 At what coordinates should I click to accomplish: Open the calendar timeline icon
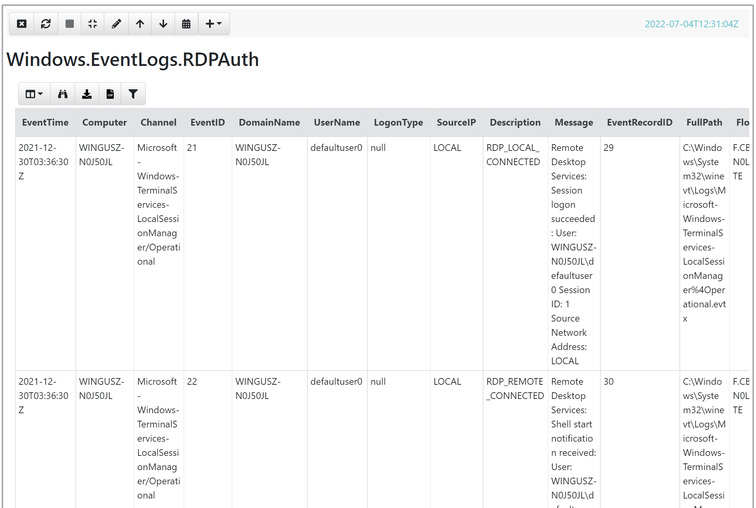coord(186,24)
